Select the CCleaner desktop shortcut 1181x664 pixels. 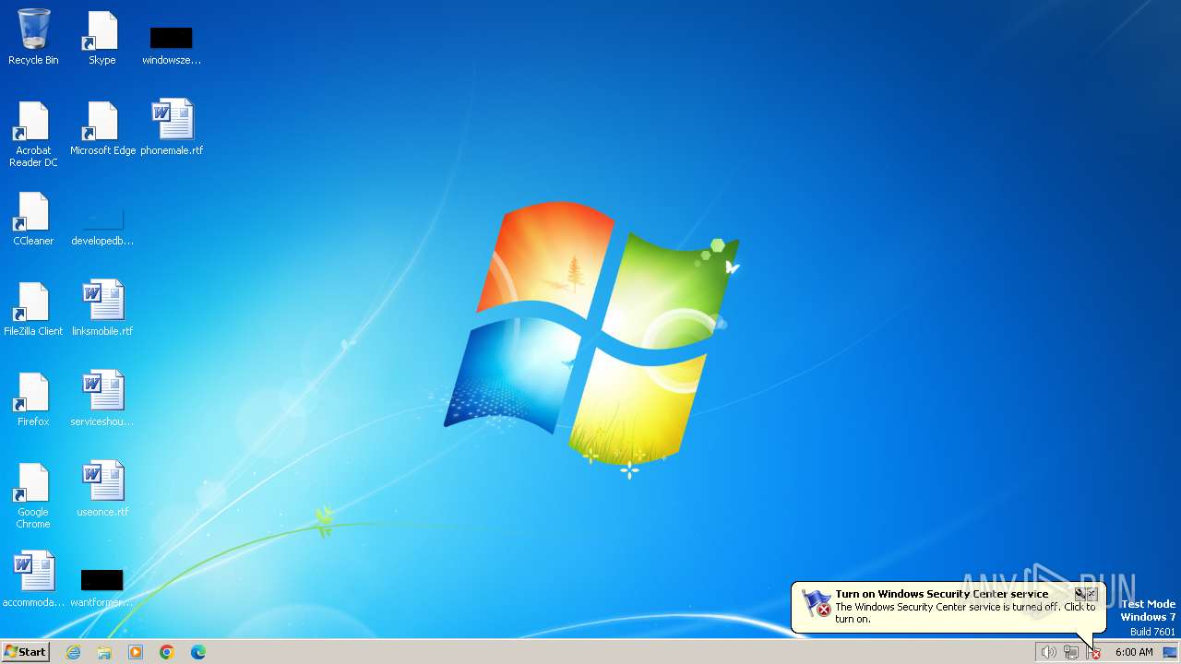[33, 219]
